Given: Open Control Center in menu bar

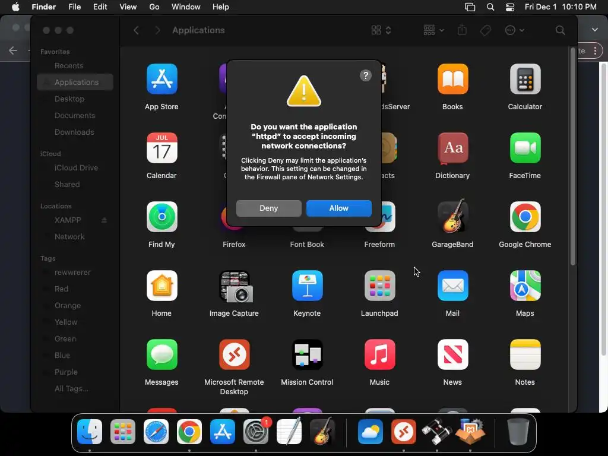Looking at the screenshot, I should point(510,7).
